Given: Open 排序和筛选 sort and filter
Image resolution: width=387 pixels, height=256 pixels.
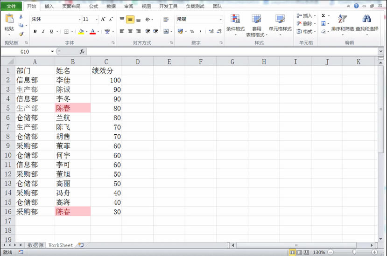Looking at the screenshot, I should click(343, 25).
